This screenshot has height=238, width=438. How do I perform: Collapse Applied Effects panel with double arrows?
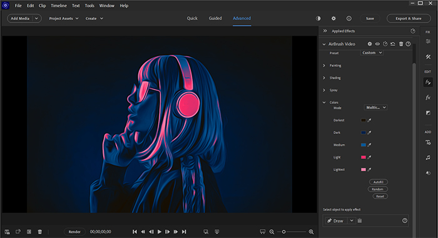tap(325, 31)
